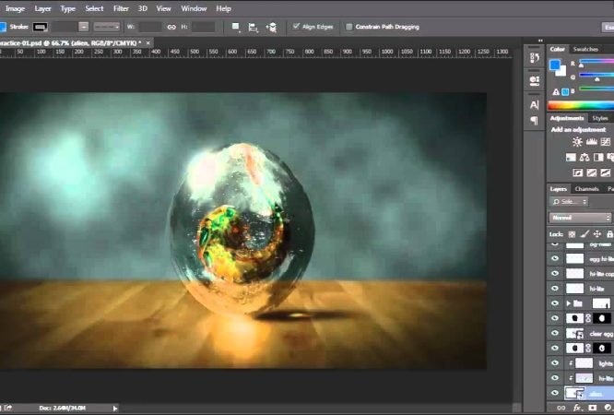
Task: Hide the lights layer
Action: [555, 363]
